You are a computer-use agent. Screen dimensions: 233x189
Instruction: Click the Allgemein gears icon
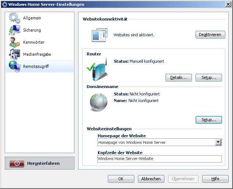point(14,18)
